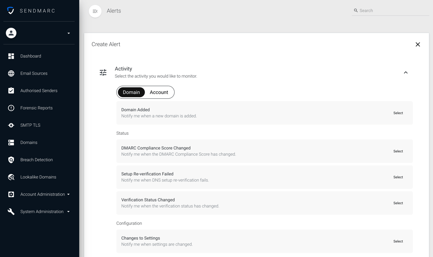
Task: Click the Forensic Reports exclamation icon
Action: tap(11, 108)
